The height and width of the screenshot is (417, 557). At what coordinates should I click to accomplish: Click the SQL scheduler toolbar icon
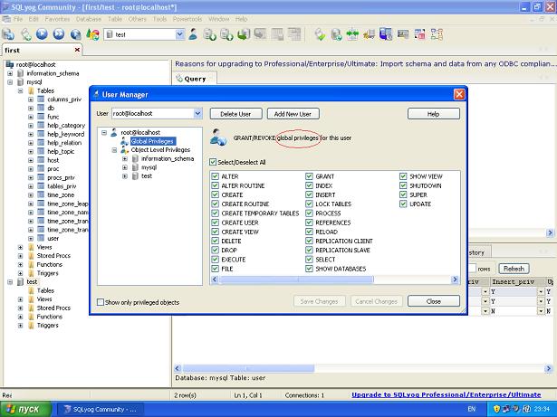click(403, 34)
